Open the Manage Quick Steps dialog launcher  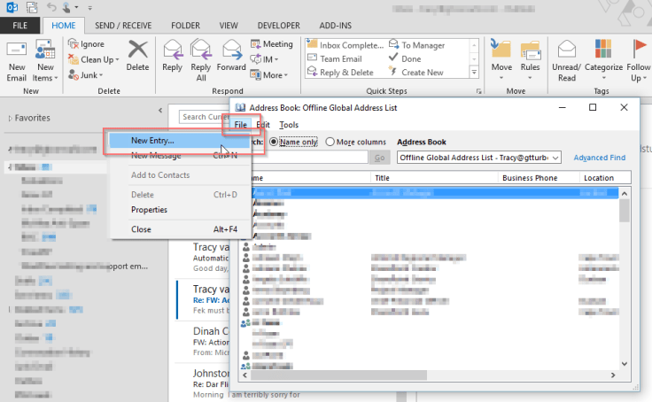coord(478,91)
